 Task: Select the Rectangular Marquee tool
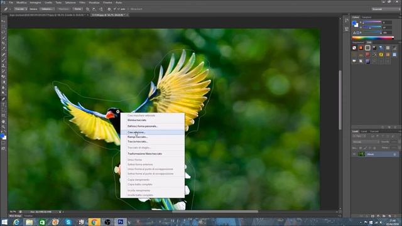point(3,26)
